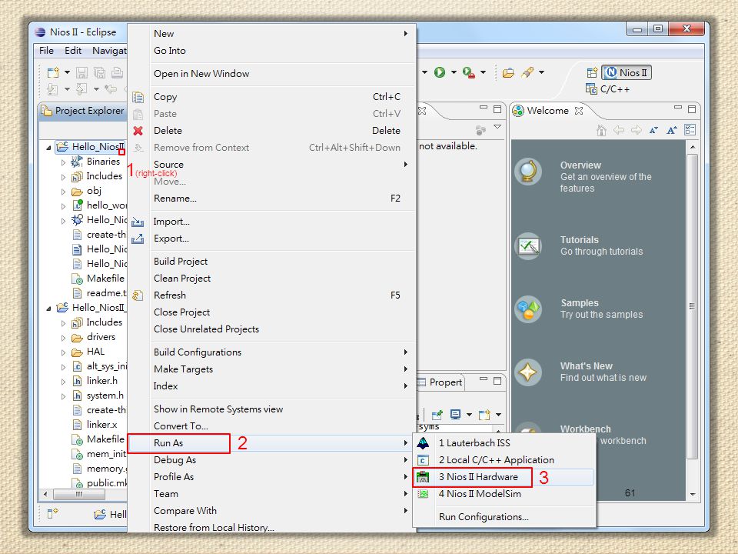This screenshot has height=554, width=738.
Task: Click the What's New star icon
Action: point(528,372)
